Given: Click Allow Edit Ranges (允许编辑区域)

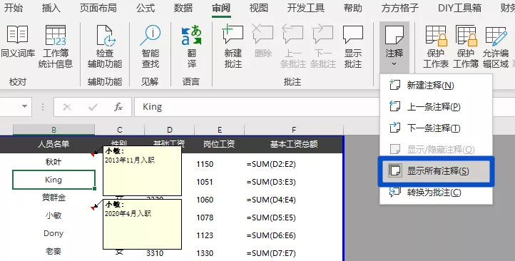Looking at the screenshot, I should (x=496, y=46).
